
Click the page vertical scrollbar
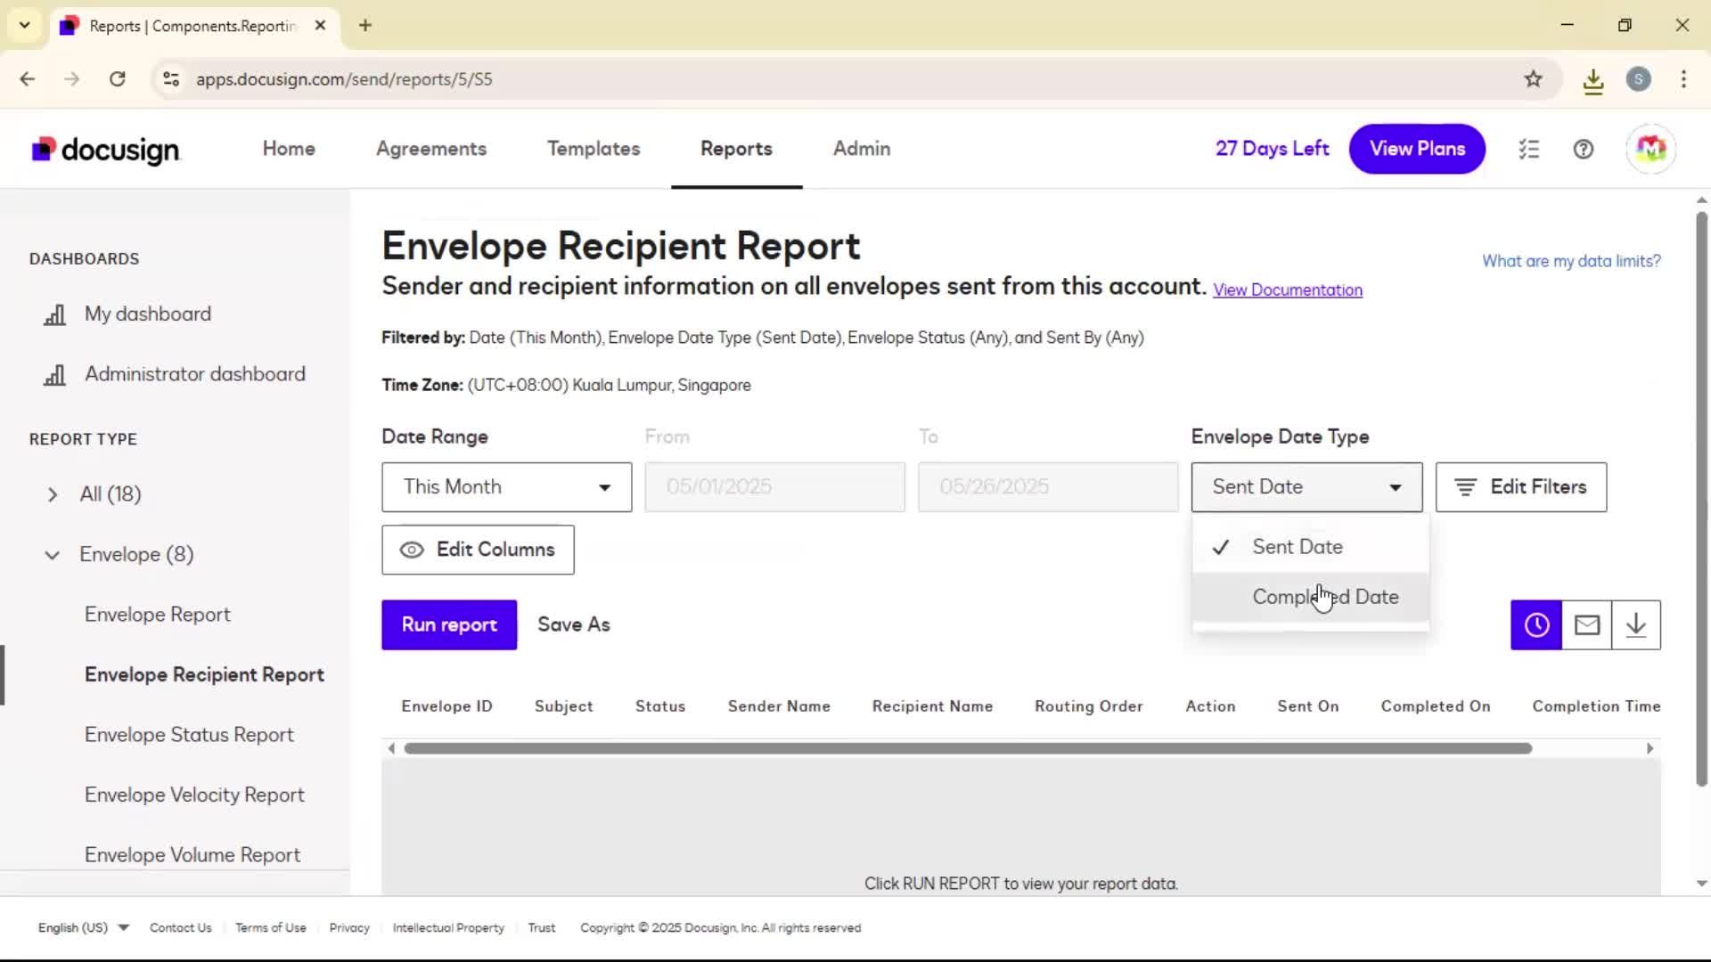point(1701,499)
